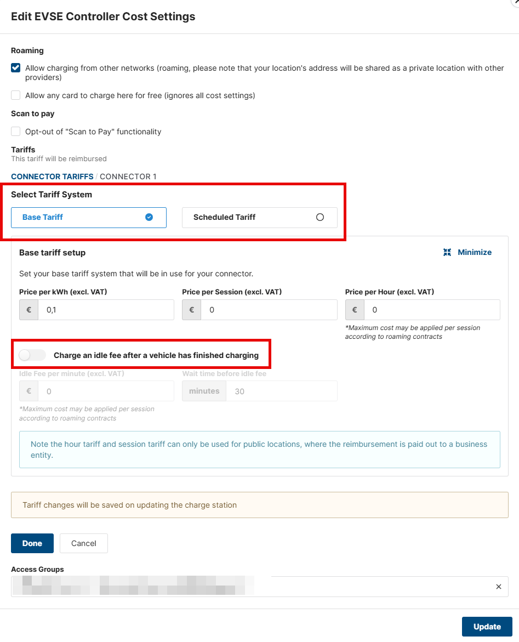The height and width of the screenshot is (642, 519).
Task: Click the euro symbol beside Price per Session
Action: (x=192, y=310)
